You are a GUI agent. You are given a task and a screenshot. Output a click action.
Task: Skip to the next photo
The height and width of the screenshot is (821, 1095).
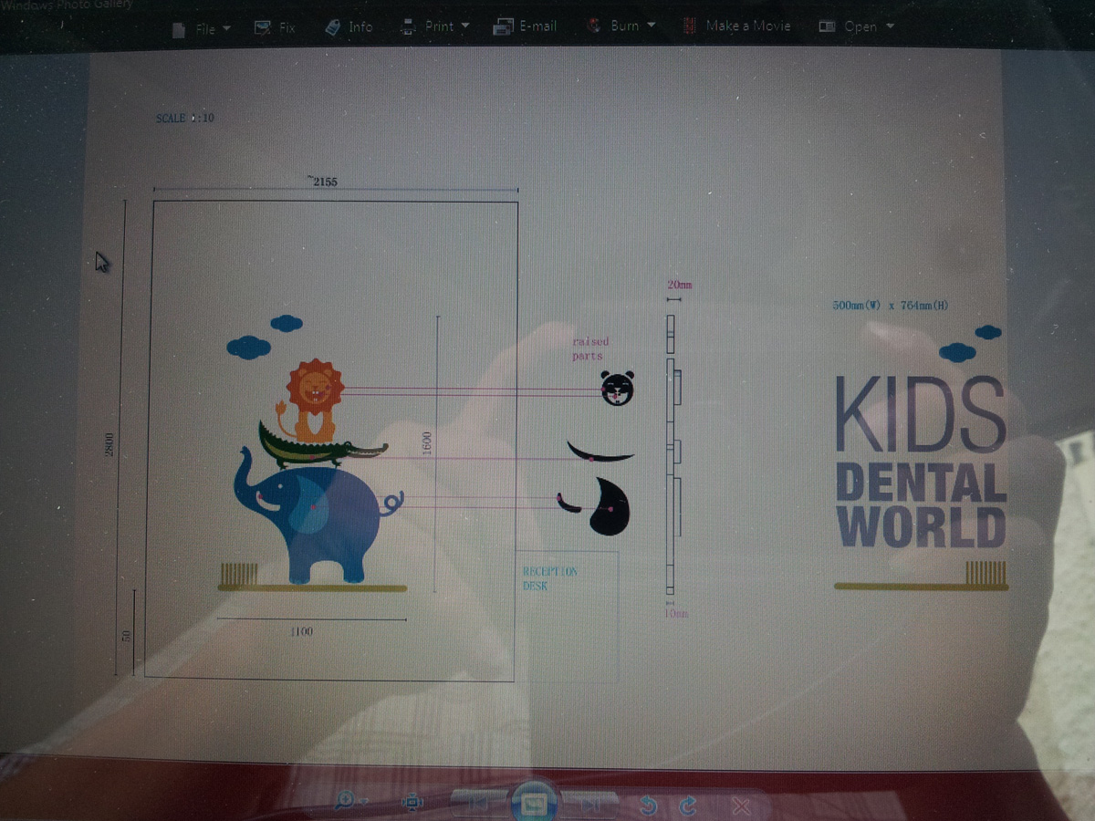click(x=590, y=804)
